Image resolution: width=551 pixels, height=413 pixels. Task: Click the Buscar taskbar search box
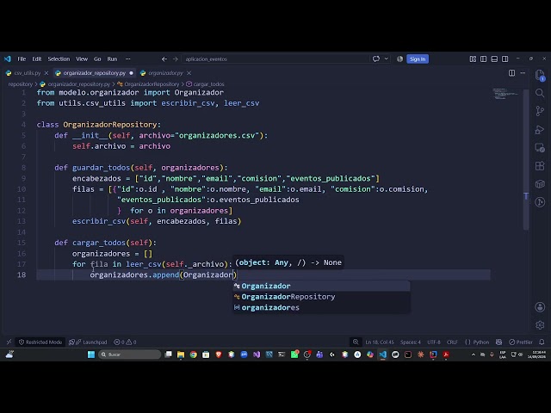pyautogui.click(x=130, y=354)
